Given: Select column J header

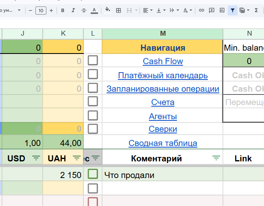Looking at the screenshot, I should [x=22, y=34].
